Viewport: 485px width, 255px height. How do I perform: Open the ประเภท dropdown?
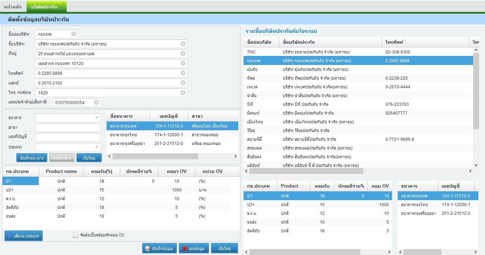(x=97, y=147)
